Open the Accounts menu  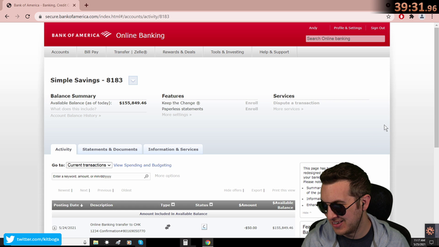click(x=60, y=52)
